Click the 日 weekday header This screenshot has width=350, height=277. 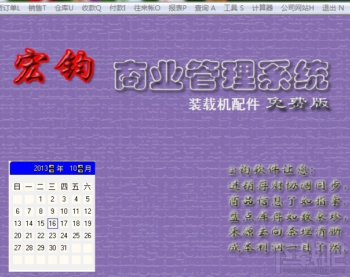point(17,186)
